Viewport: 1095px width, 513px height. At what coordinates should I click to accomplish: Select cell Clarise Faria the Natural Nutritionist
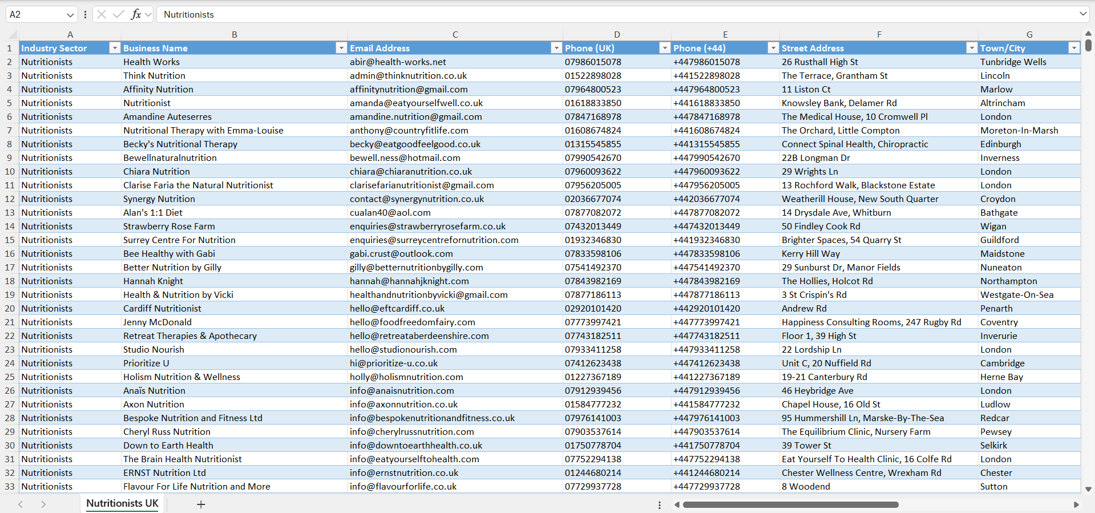pyautogui.click(x=235, y=185)
